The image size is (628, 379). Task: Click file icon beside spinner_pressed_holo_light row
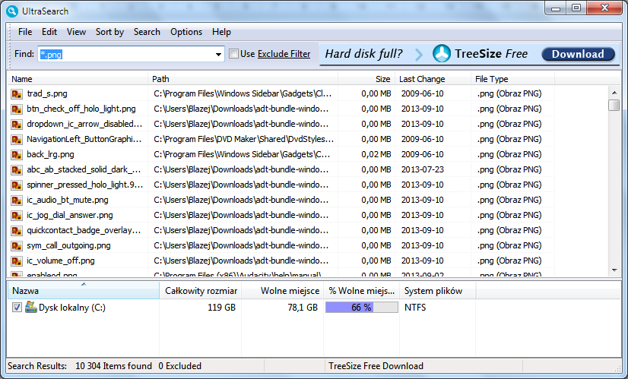coord(17,185)
